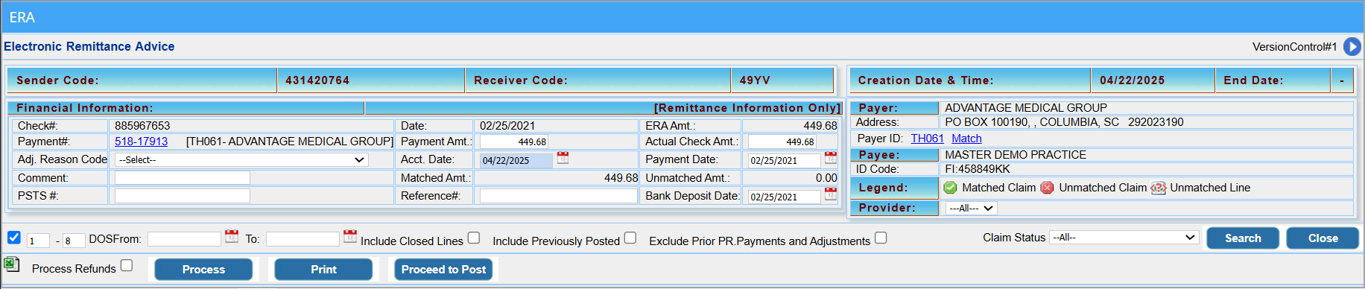Open the TH061 payer ID link
Viewport: 1365px width, 289px height.
[x=928, y=139]
